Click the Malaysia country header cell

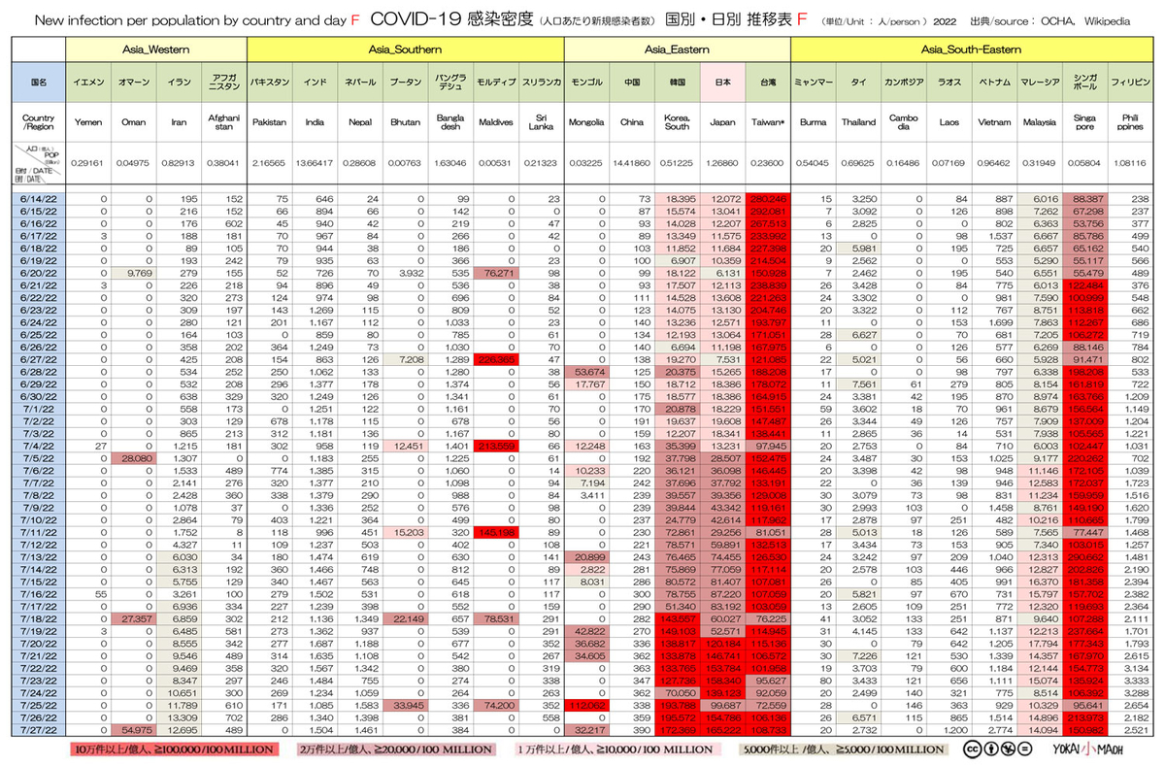[x=1040, y=123]
